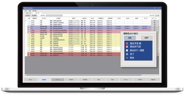Turn ON the 期限色分け表示 deadline coloring
186x96 pixels.
click(130, 38)
